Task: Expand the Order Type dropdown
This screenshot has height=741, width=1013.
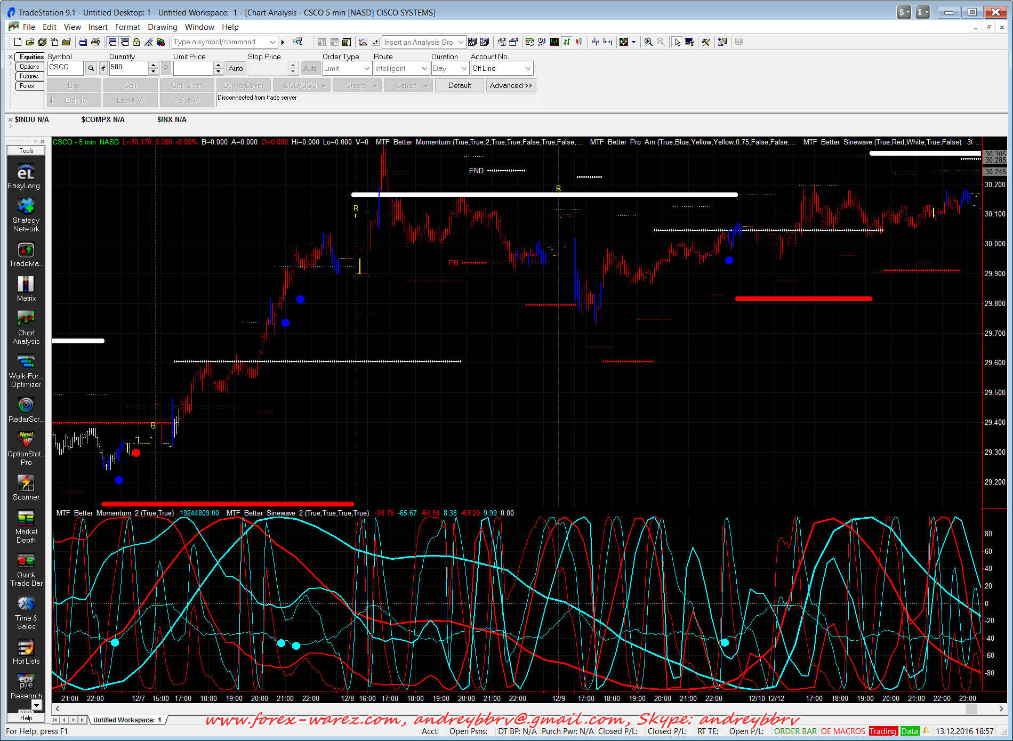Action: tap(367, 68)
